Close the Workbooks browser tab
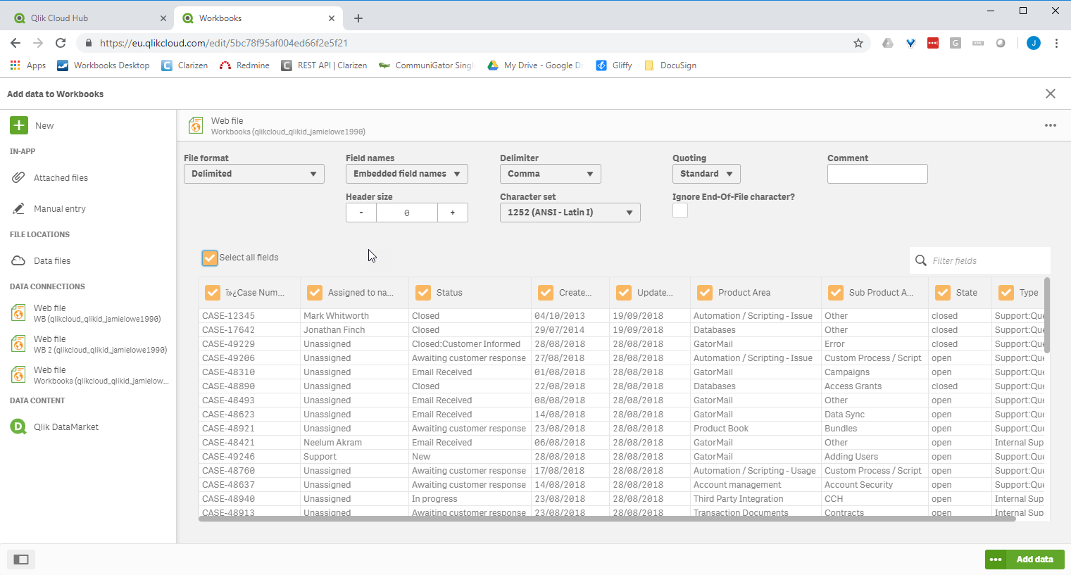The height and width of the screenshot is (575, 1071). pyautogui.click(x=332, y=18)
